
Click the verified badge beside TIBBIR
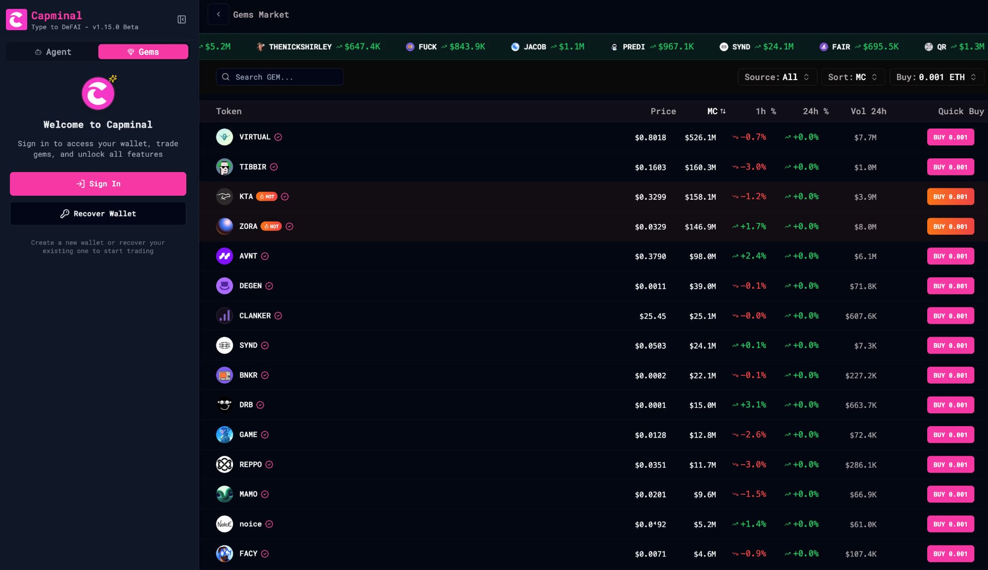[274, 167]
